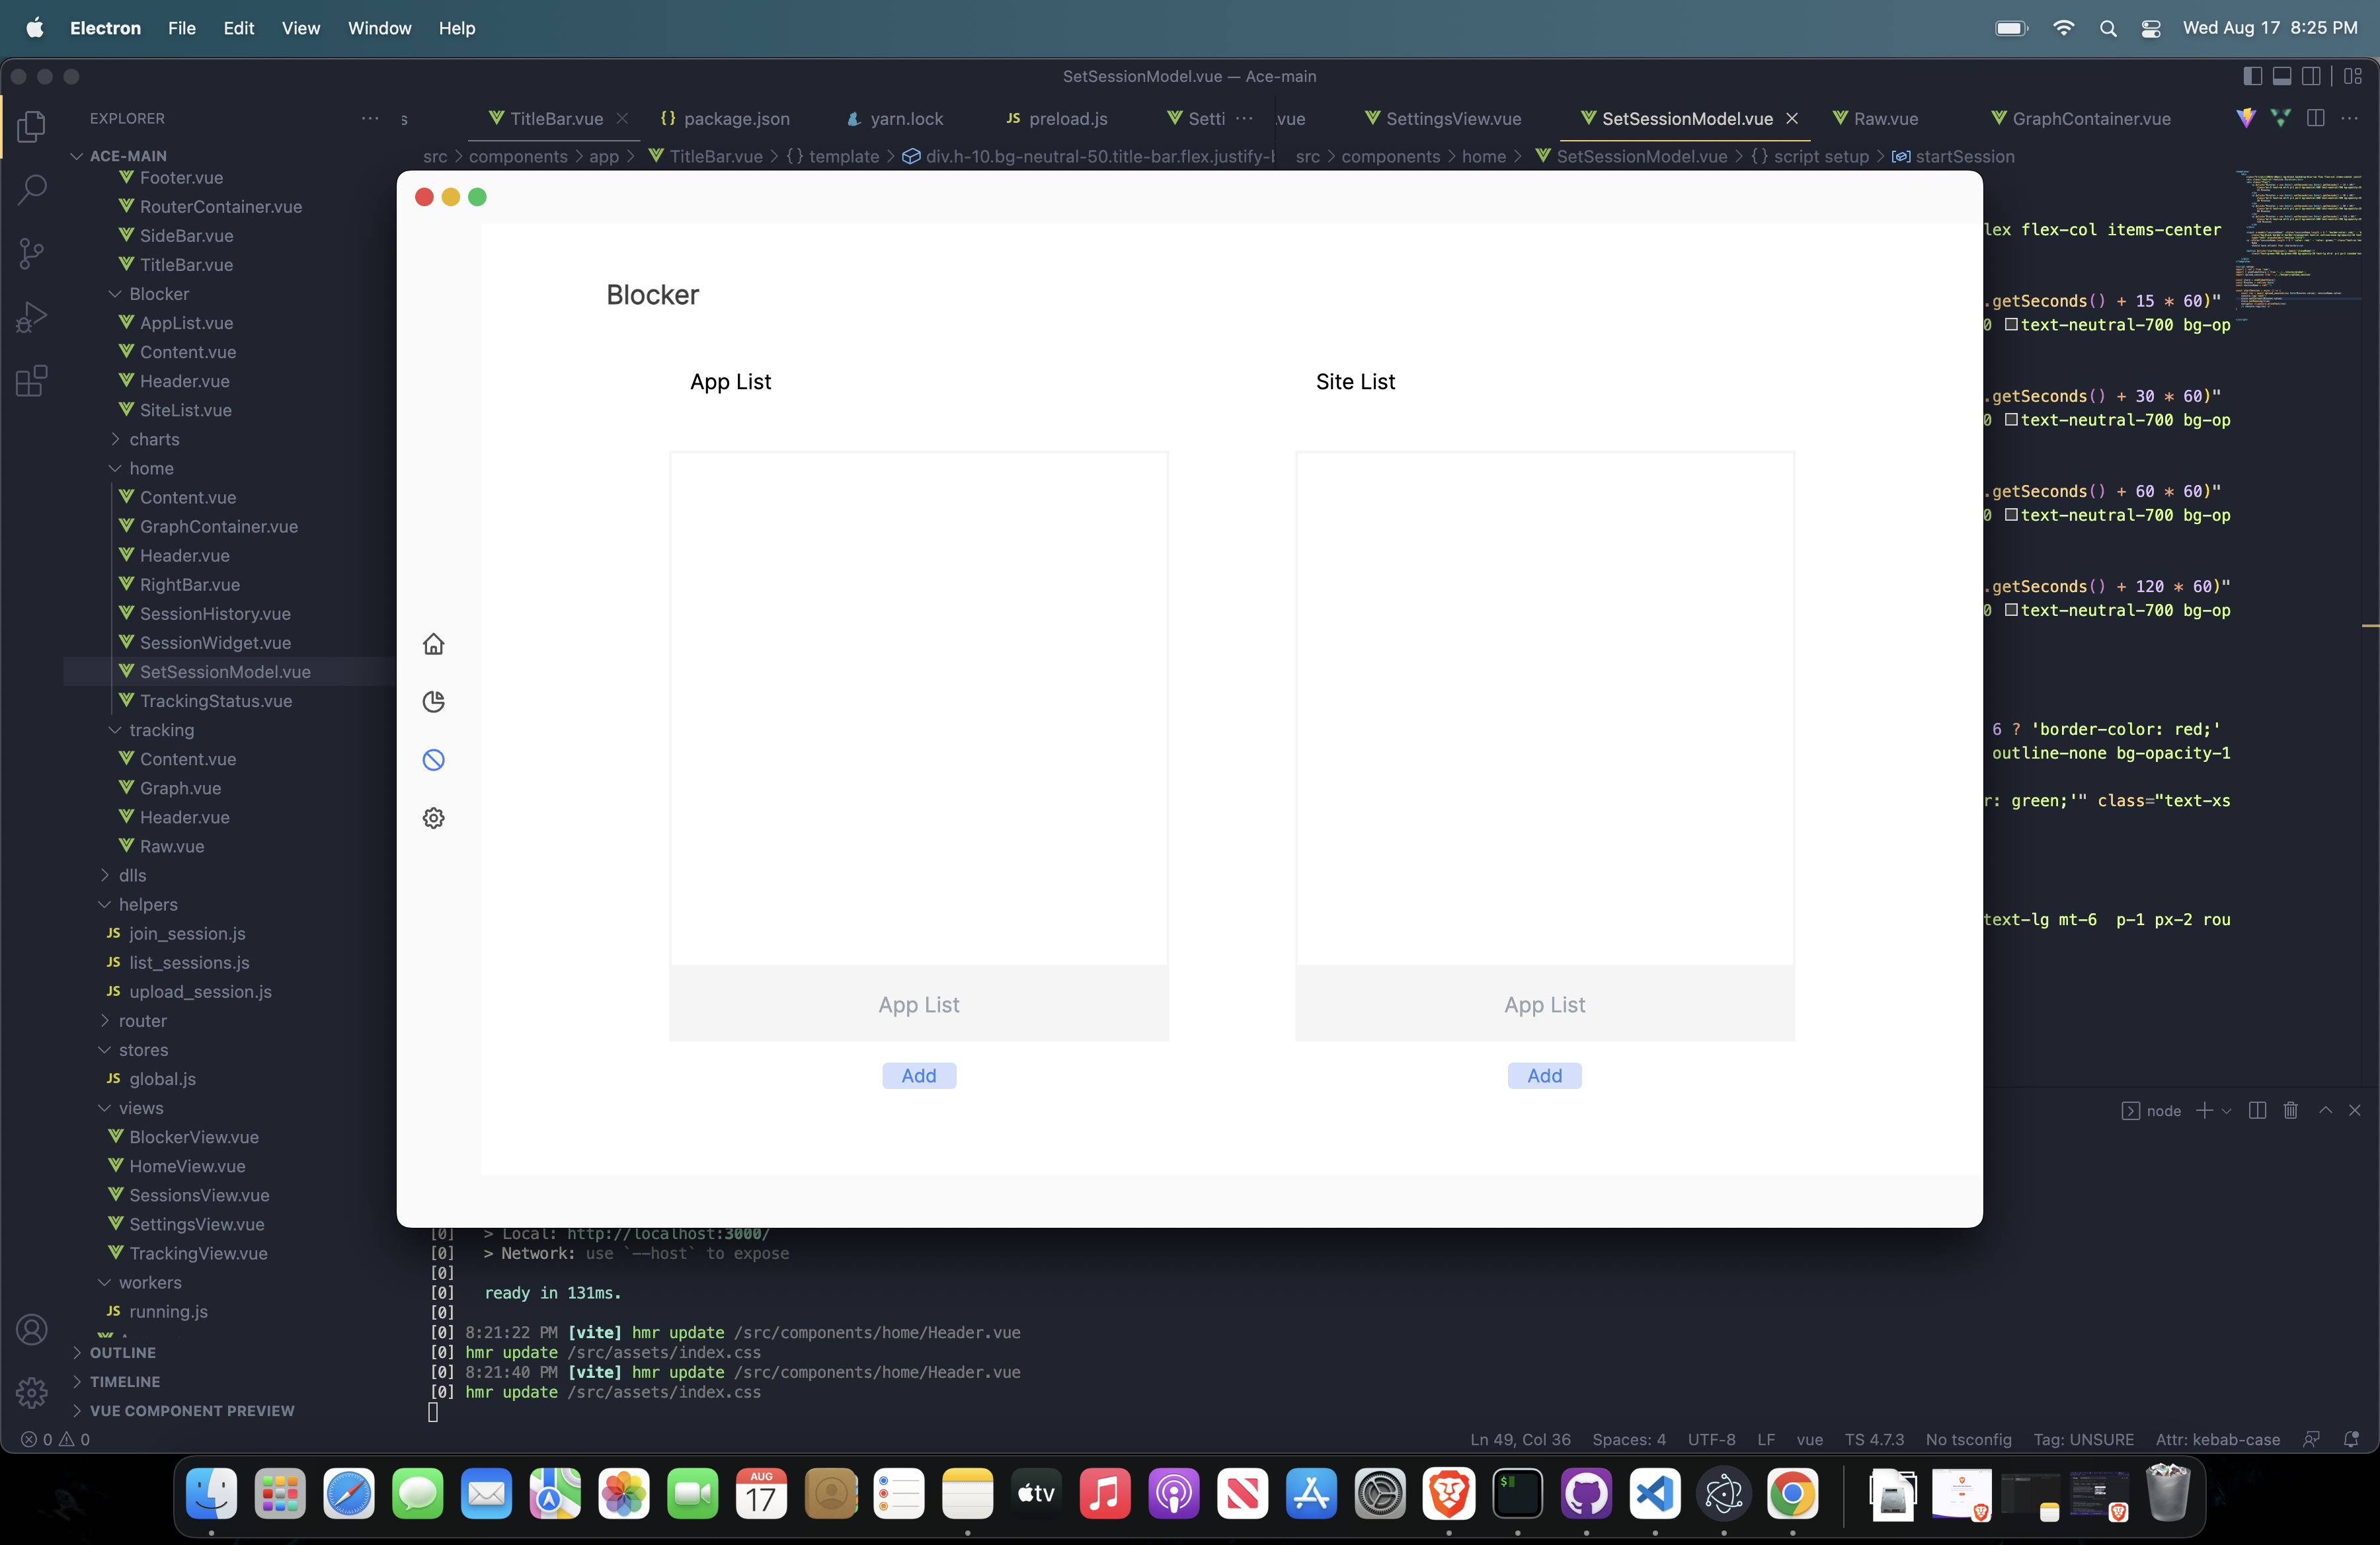The image size is (2380, 1545).
Task: Expand the OUTLINE section
Action: click(x=122, y=1352)
